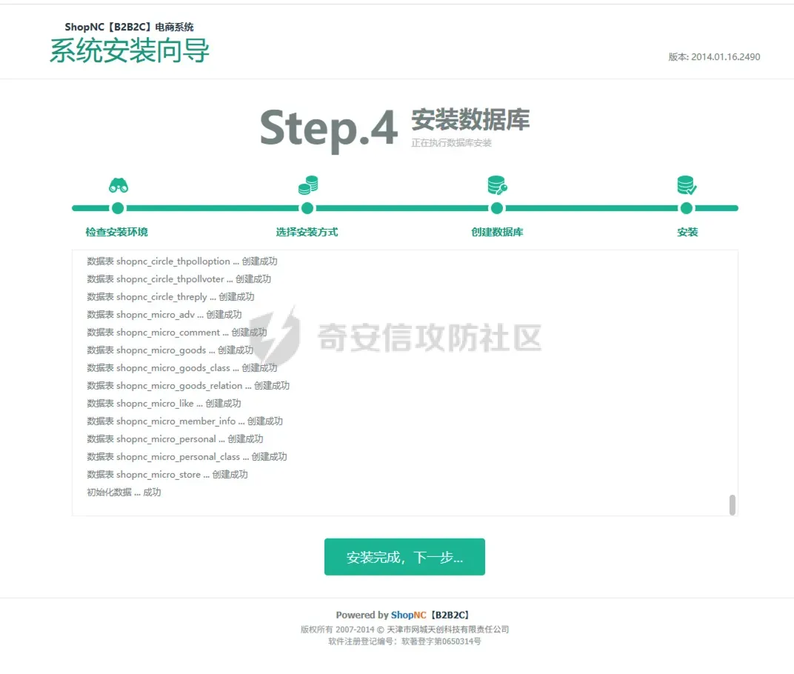Click the 安装 step label
Image resolution: width=794 pixels, height=674 pixels.
tap(687, 232)
